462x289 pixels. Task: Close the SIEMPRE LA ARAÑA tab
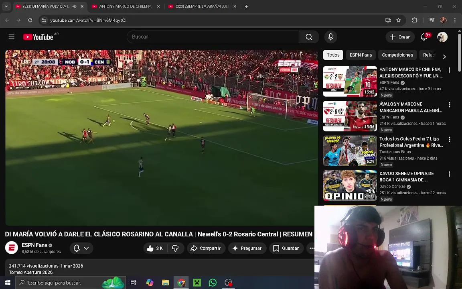pyautogui.click(x=235, y=6)
